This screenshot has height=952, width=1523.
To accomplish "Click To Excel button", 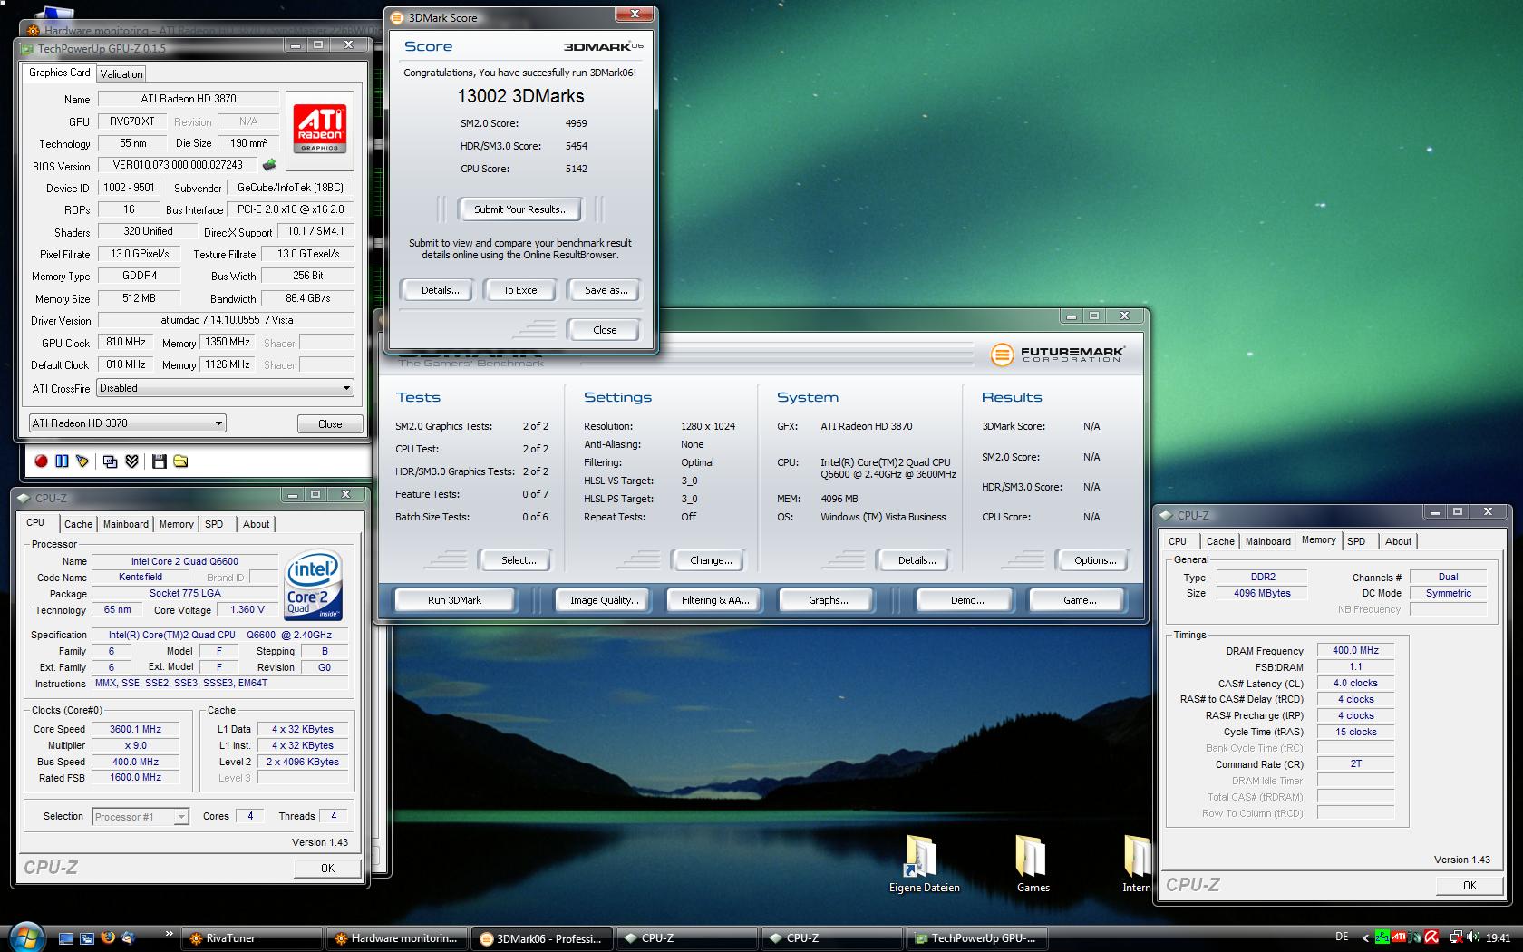I will 521,290.
